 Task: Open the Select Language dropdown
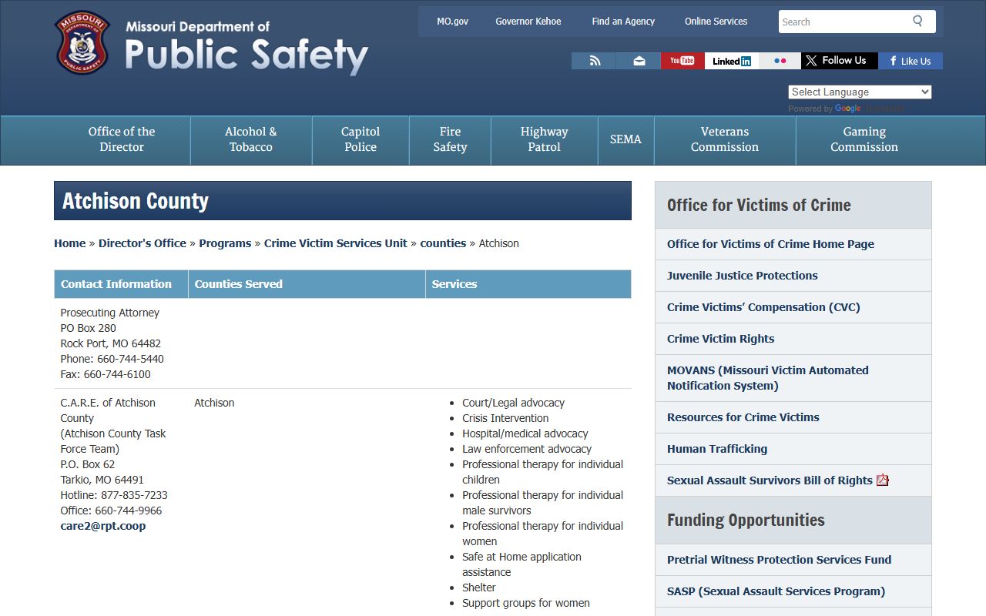(860, 92)
